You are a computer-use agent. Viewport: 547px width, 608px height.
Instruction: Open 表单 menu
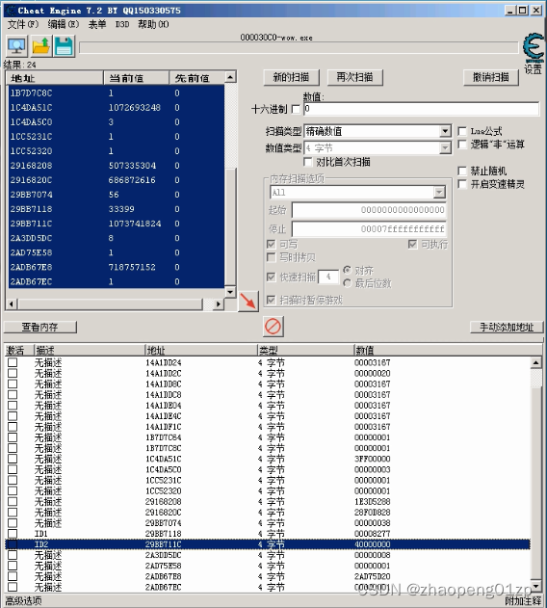(97, 24)
